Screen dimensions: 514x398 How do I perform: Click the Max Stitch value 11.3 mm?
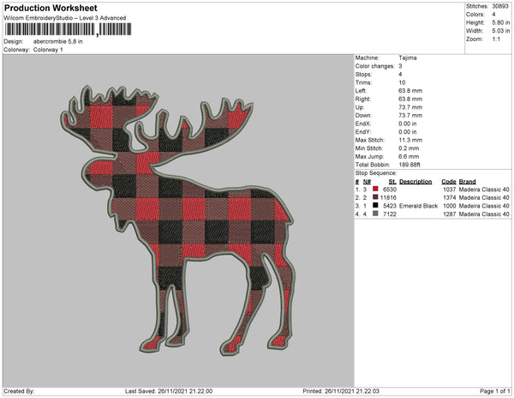tap(410, 140)
